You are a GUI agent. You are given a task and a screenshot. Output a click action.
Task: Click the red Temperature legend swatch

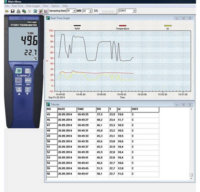point(122,26)
